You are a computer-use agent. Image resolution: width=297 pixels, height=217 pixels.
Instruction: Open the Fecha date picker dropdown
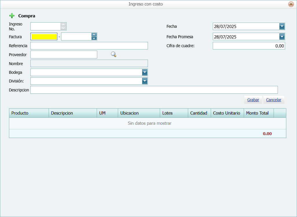282,26
